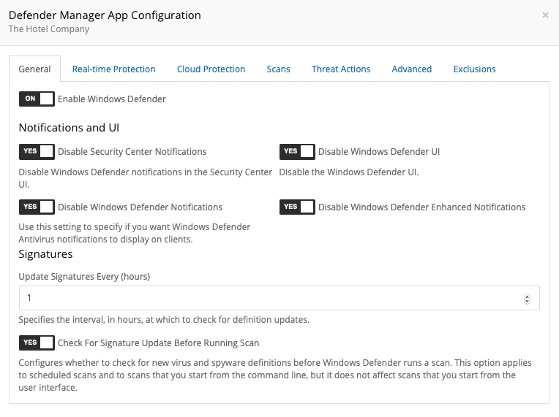Click 'The Hotel Company' subtitle
559x417 pixels.
(49, 28)
